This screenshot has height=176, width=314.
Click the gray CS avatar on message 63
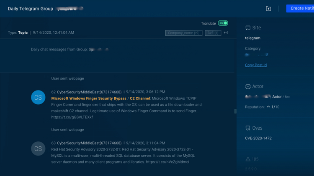pyautogui.click(x=38, y=149)
